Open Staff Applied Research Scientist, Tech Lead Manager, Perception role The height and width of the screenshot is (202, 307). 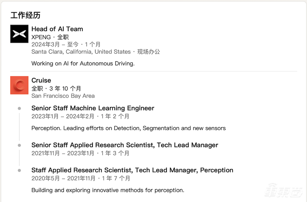tap(132, 170)
